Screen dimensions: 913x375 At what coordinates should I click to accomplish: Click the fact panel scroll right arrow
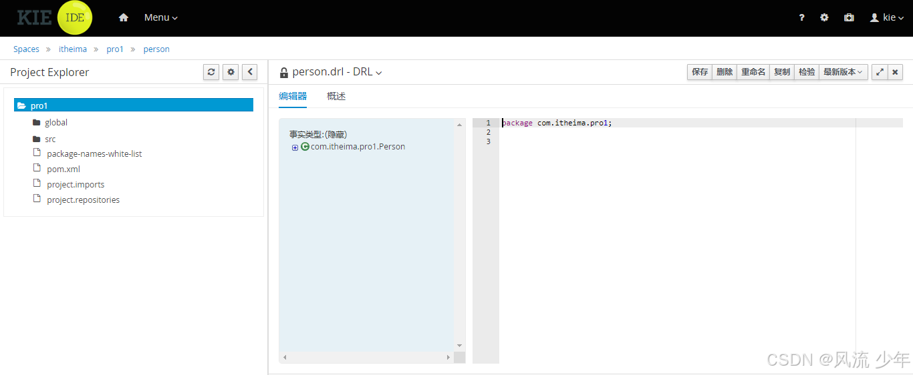click(x=448, y=358)
